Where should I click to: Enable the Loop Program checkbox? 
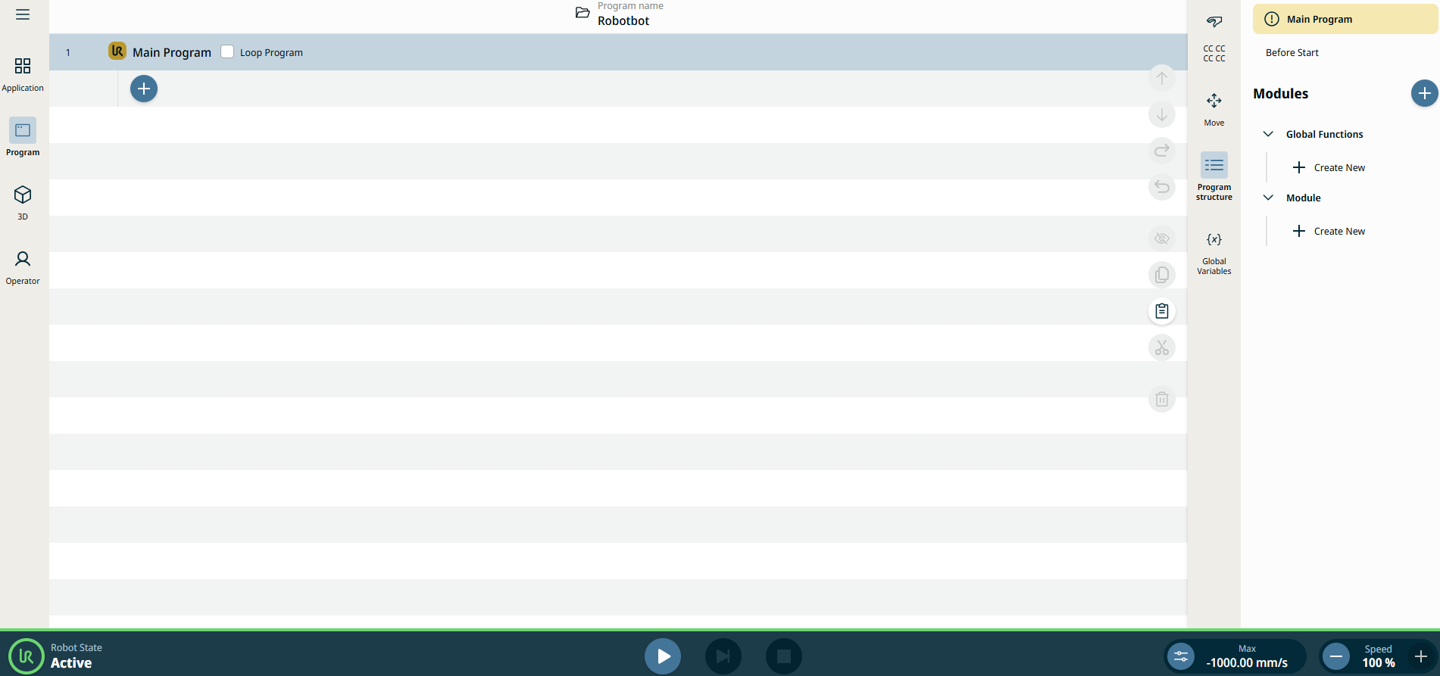tap(227, 51)
